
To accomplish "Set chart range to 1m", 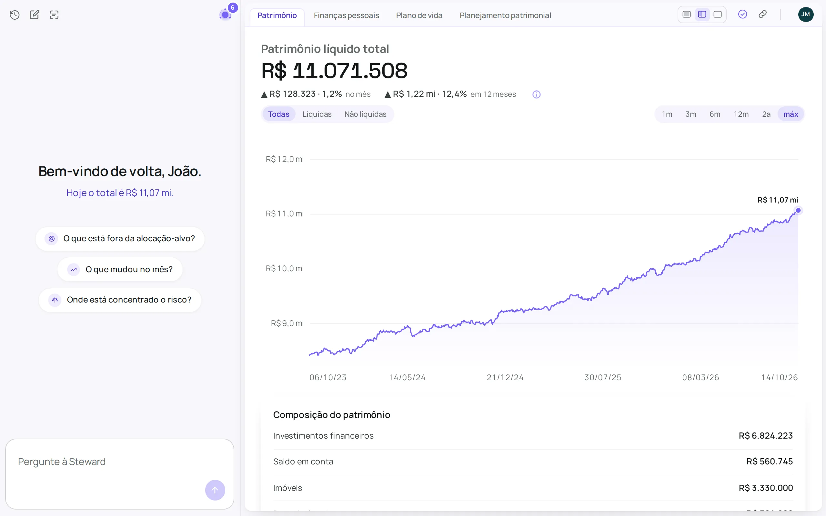I will click(667, 114).
